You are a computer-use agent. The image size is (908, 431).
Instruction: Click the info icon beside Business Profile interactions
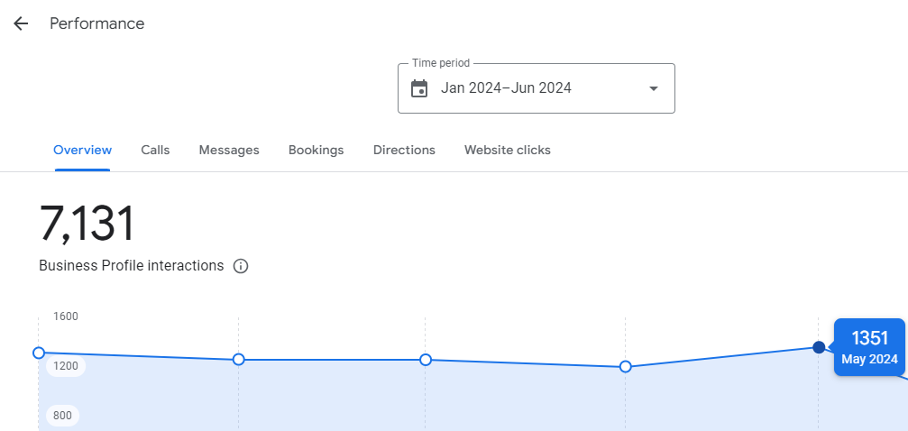click(x=241, y=266)
